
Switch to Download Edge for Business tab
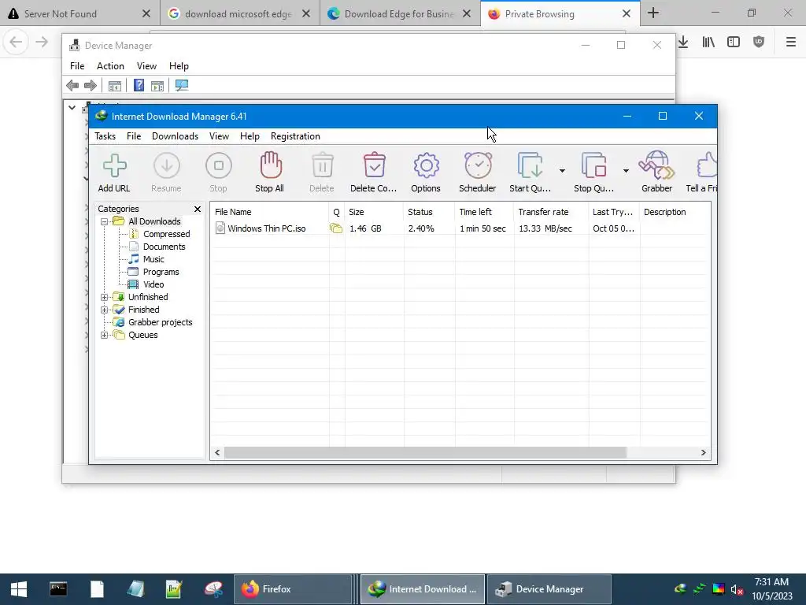coord(400,14)
